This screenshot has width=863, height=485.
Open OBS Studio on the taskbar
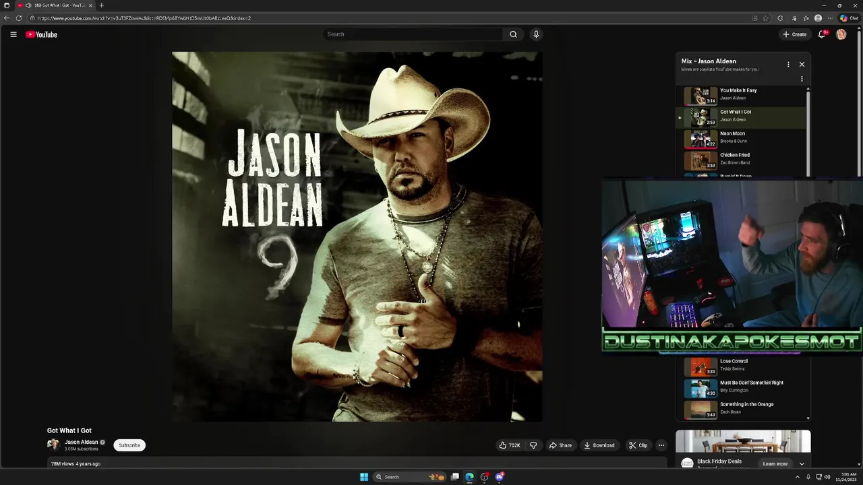coord(484,477)
